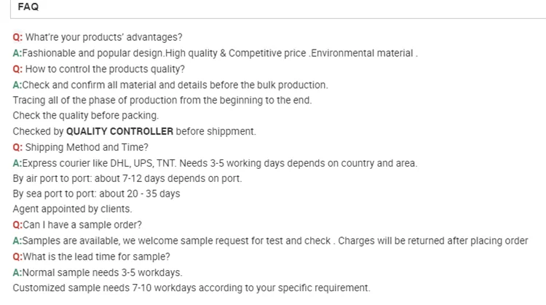Click the bold QUALITY CONTROLLER text
This screenshot has height=305, width=546.
tap(119, 132)
